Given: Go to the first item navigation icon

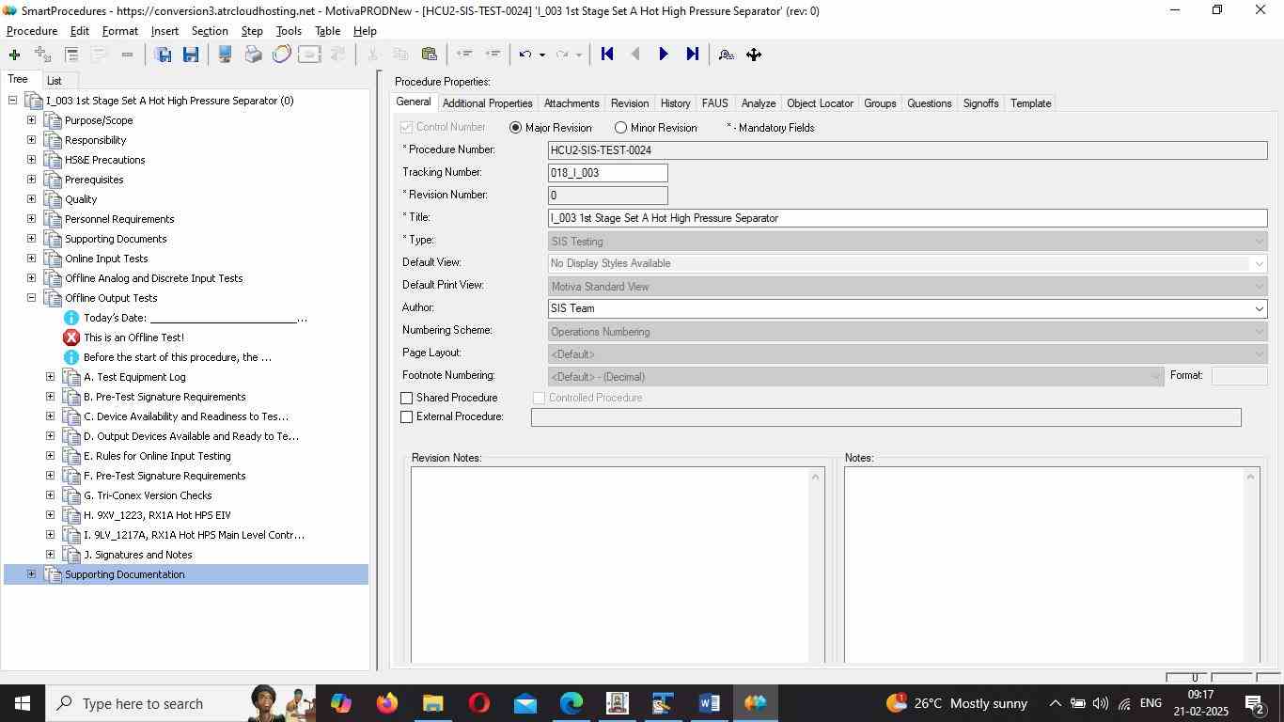Looking at the screenshot, I should (x=607, y=55).
